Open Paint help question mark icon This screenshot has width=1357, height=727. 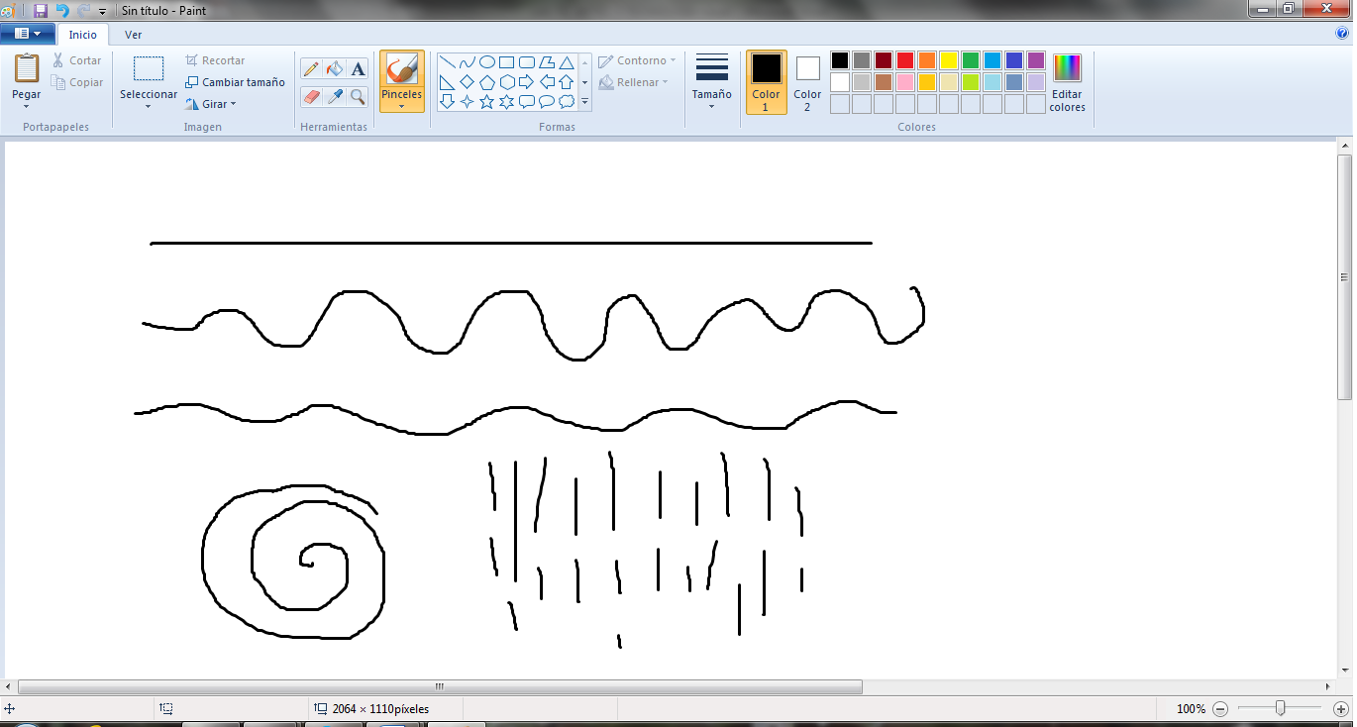coord(1342,33)
